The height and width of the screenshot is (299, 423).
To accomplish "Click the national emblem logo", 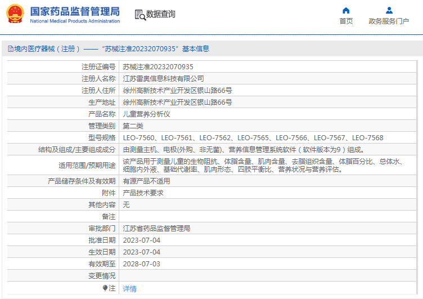I will pyautogui.click(x=15, y=14).
